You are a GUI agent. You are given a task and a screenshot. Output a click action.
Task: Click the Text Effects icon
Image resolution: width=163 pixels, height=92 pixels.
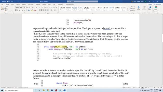point(29,10)
